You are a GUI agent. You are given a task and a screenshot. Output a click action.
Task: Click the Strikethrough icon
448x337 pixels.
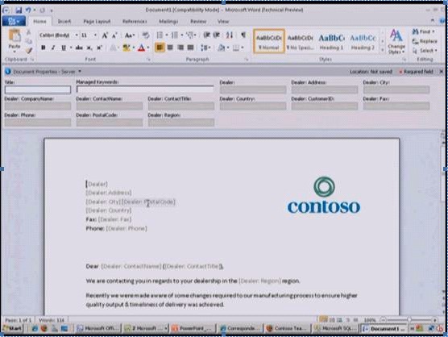coord(79,48)
